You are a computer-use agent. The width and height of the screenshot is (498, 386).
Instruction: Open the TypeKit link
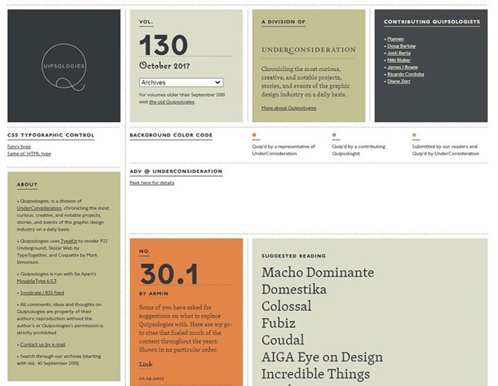(x=69, y=241)
